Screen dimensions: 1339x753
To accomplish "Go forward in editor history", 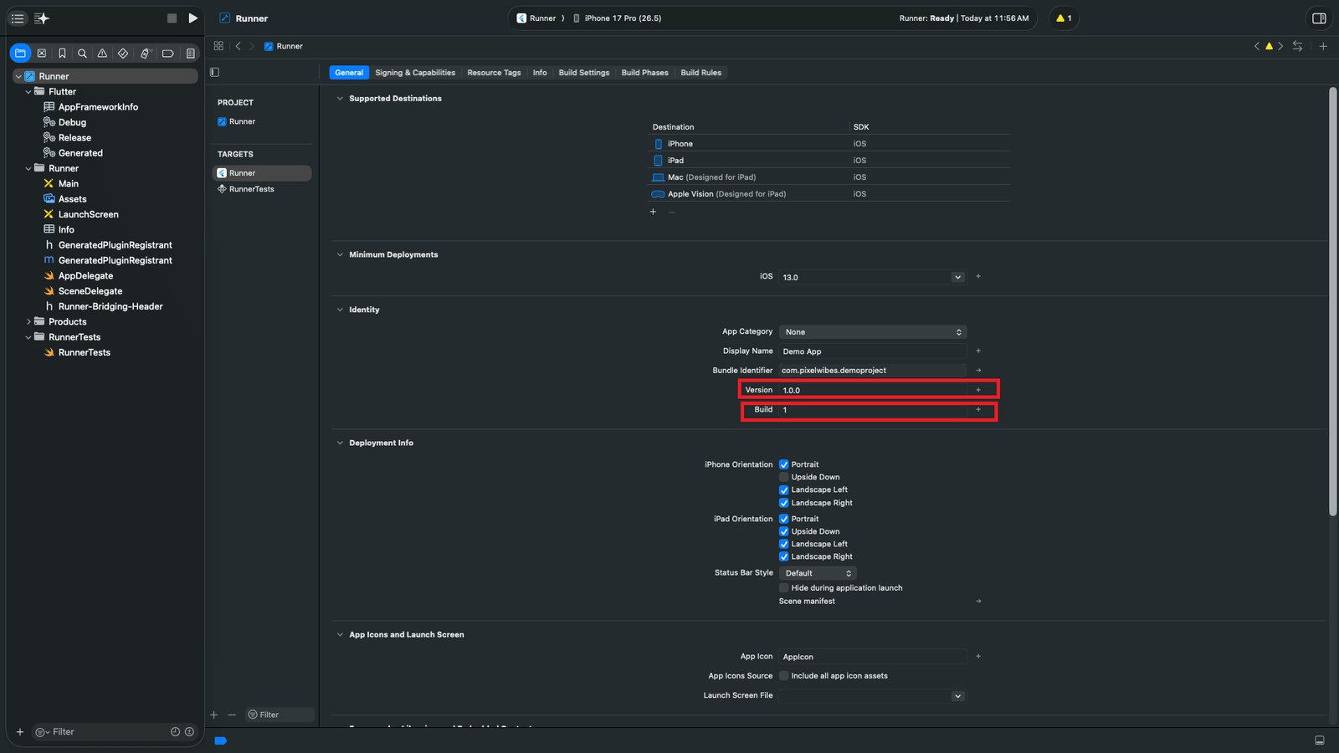I will point(251,46).
